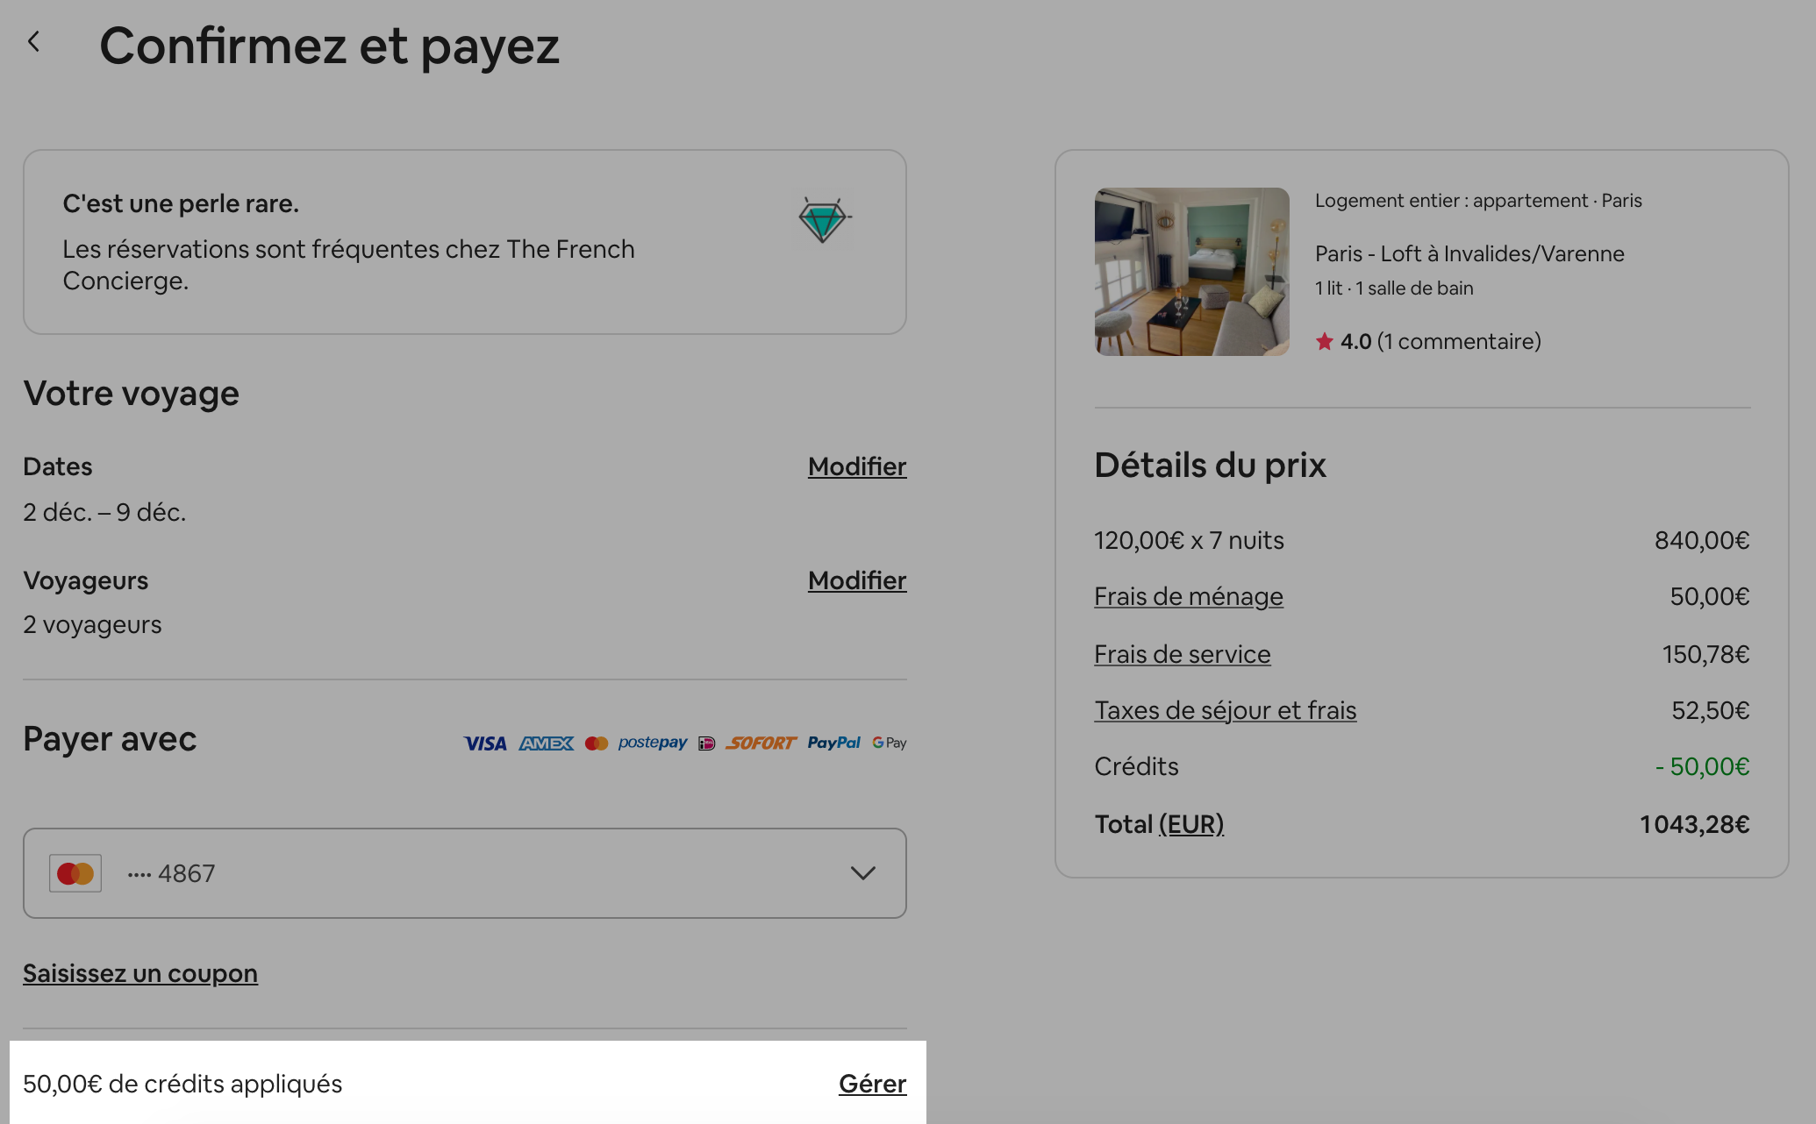Open the Paris loft listing thumbnail
This screenshot has height=1124, width=1816.
(1192, 272)
